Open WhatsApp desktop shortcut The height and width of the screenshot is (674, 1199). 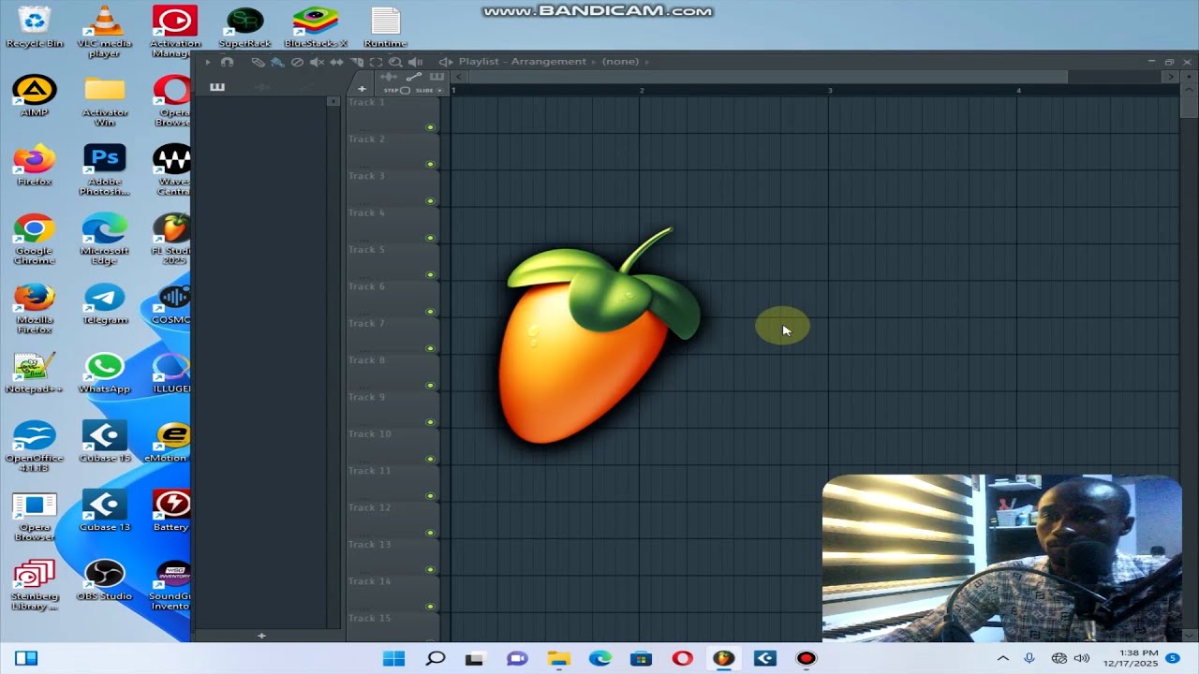pyautogui.click(x=104, y=373)
